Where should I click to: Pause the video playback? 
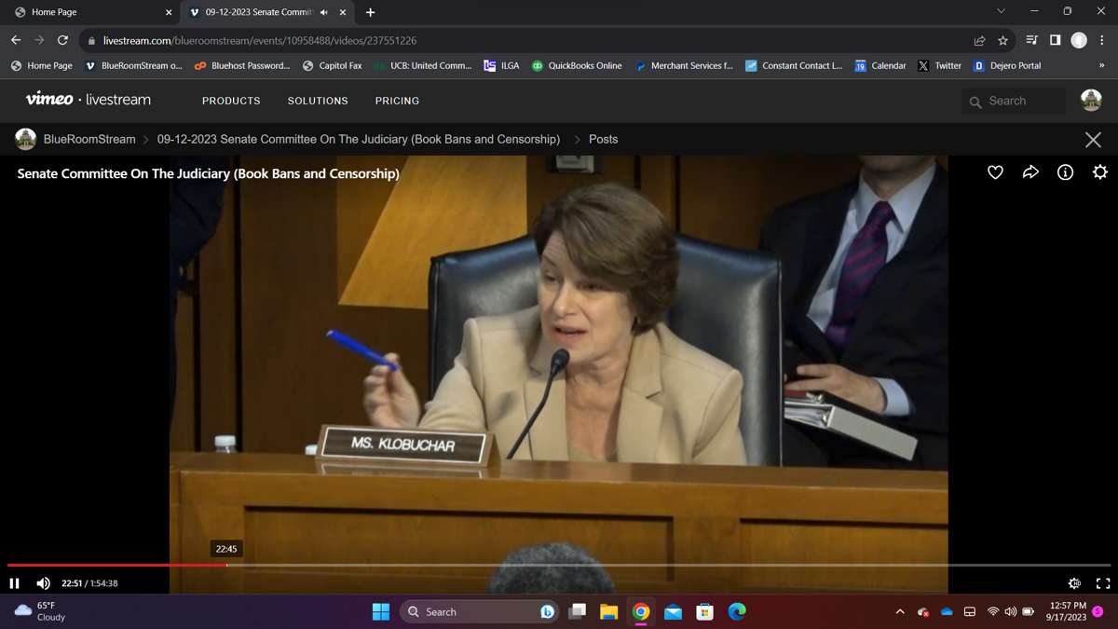(15, 583)
